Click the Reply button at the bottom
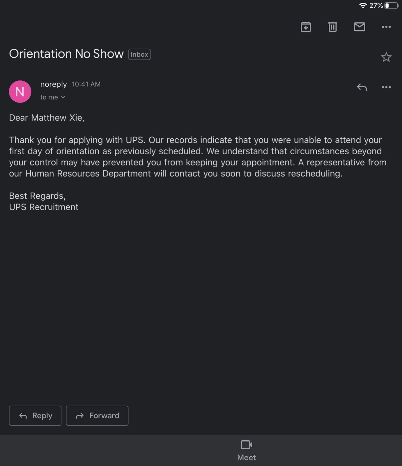The width and height of the screenshot is (402, 466). 35,416
